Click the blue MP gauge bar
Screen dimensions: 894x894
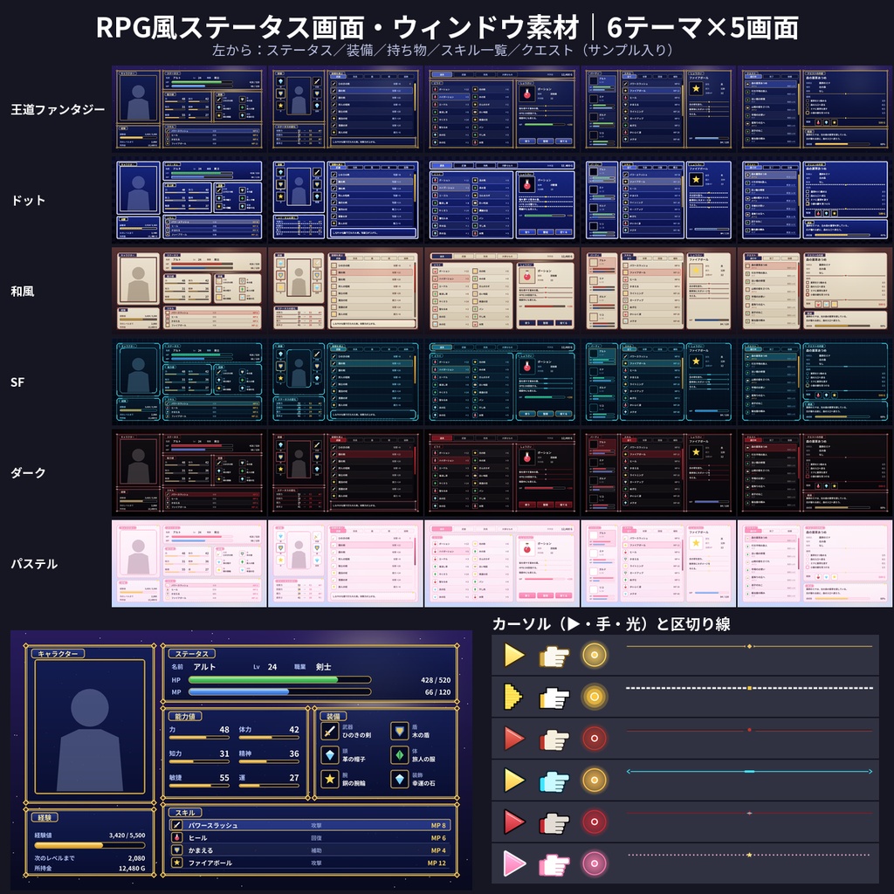279,691
